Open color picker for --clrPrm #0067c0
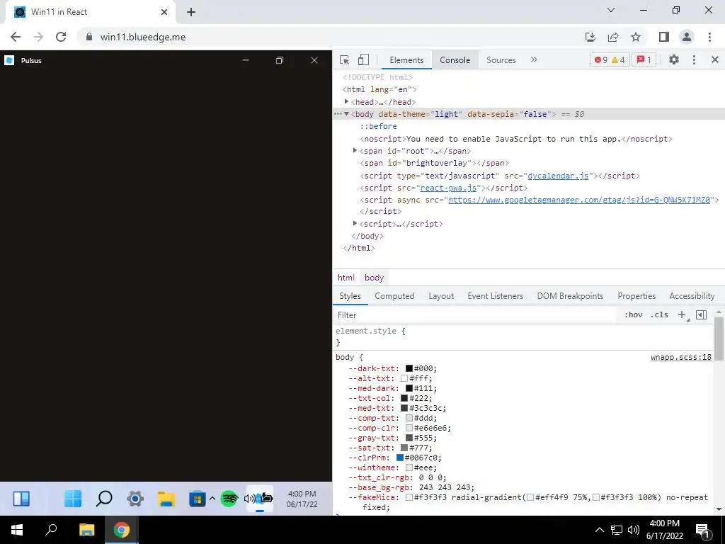Image resolution: width=725 pixels, height=544 pixels. click(x=400, y=458)
